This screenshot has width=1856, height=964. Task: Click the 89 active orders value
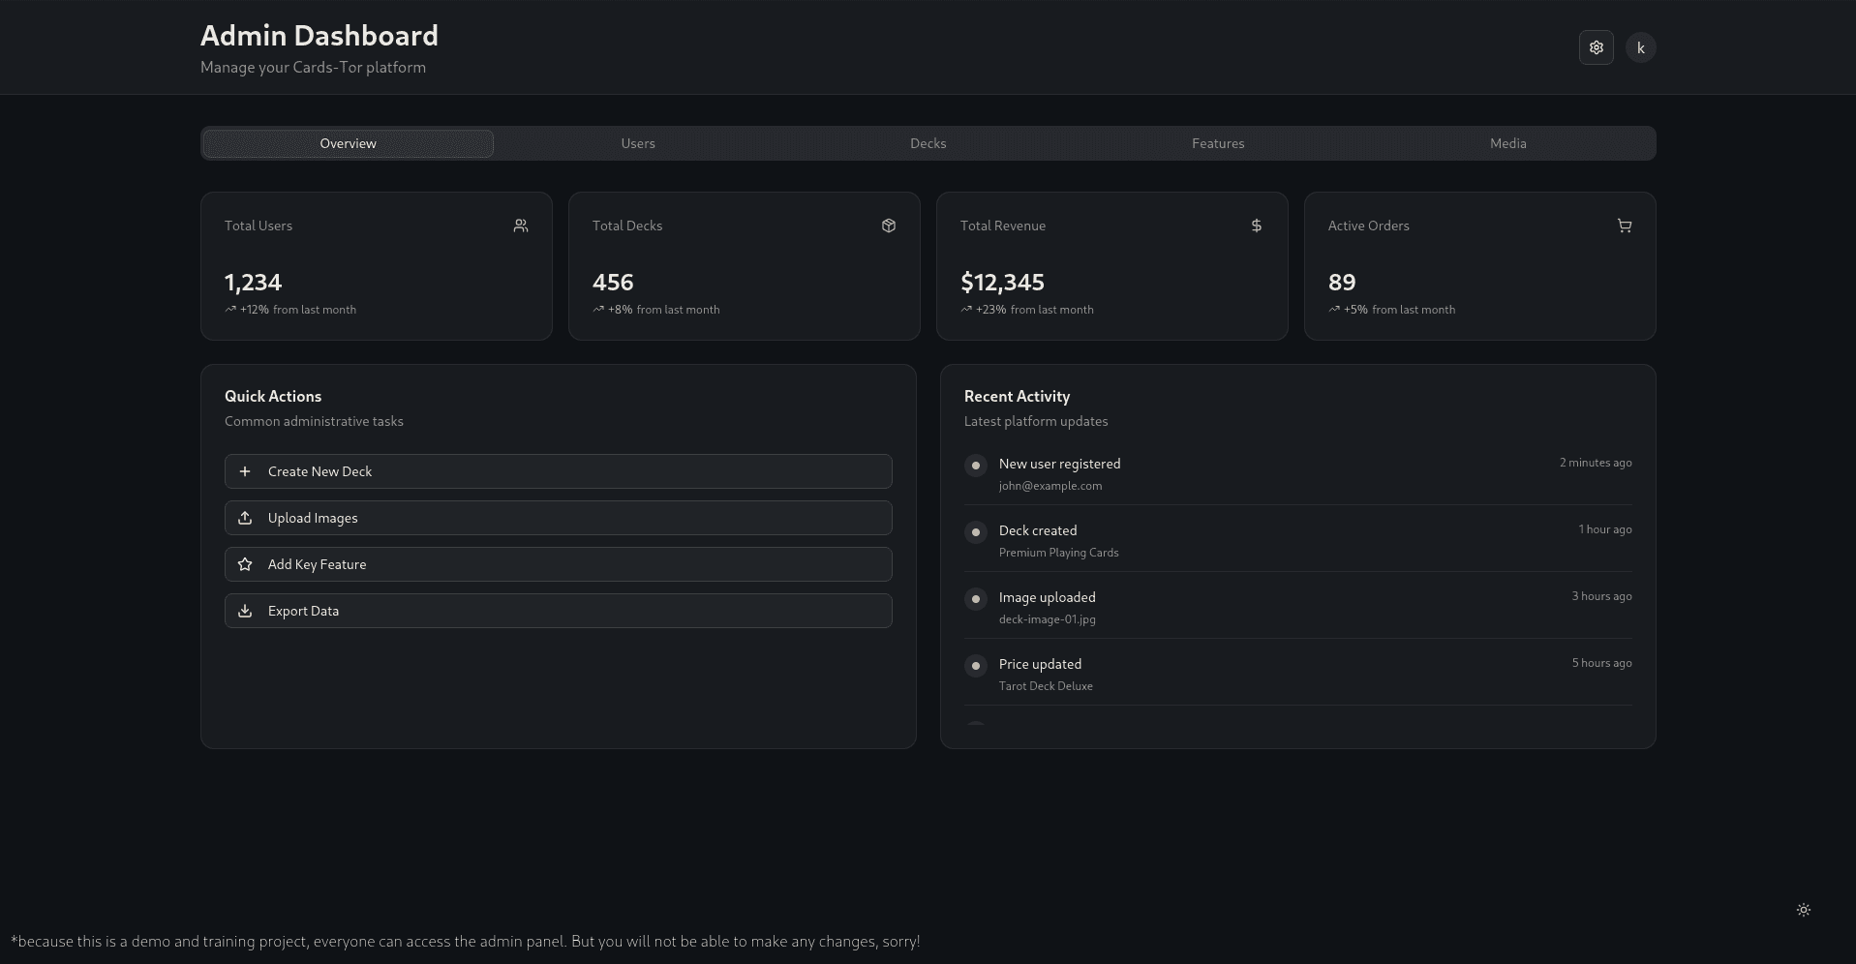[1342, 283]
